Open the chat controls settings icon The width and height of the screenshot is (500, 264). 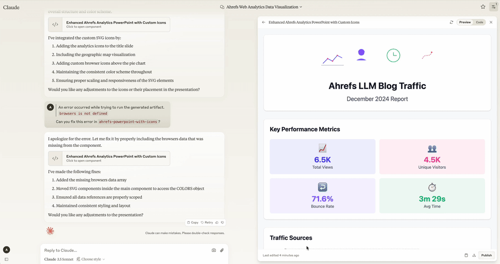pyautogui.click(x=493, y=7)
